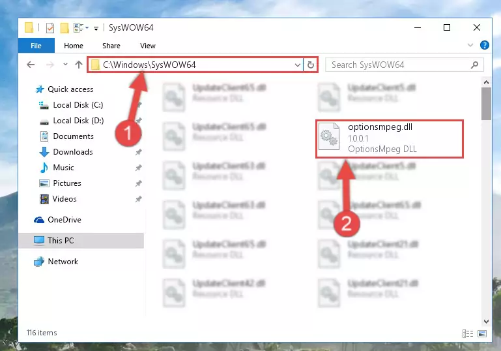Open the Help icon
This screenshot has width=501, height=351.
(484, 45)
